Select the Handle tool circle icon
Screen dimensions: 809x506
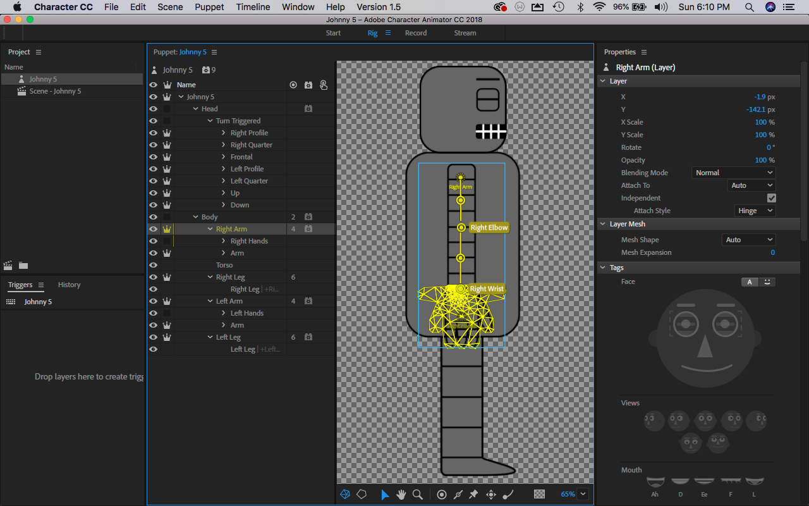[x=442, y=495]
